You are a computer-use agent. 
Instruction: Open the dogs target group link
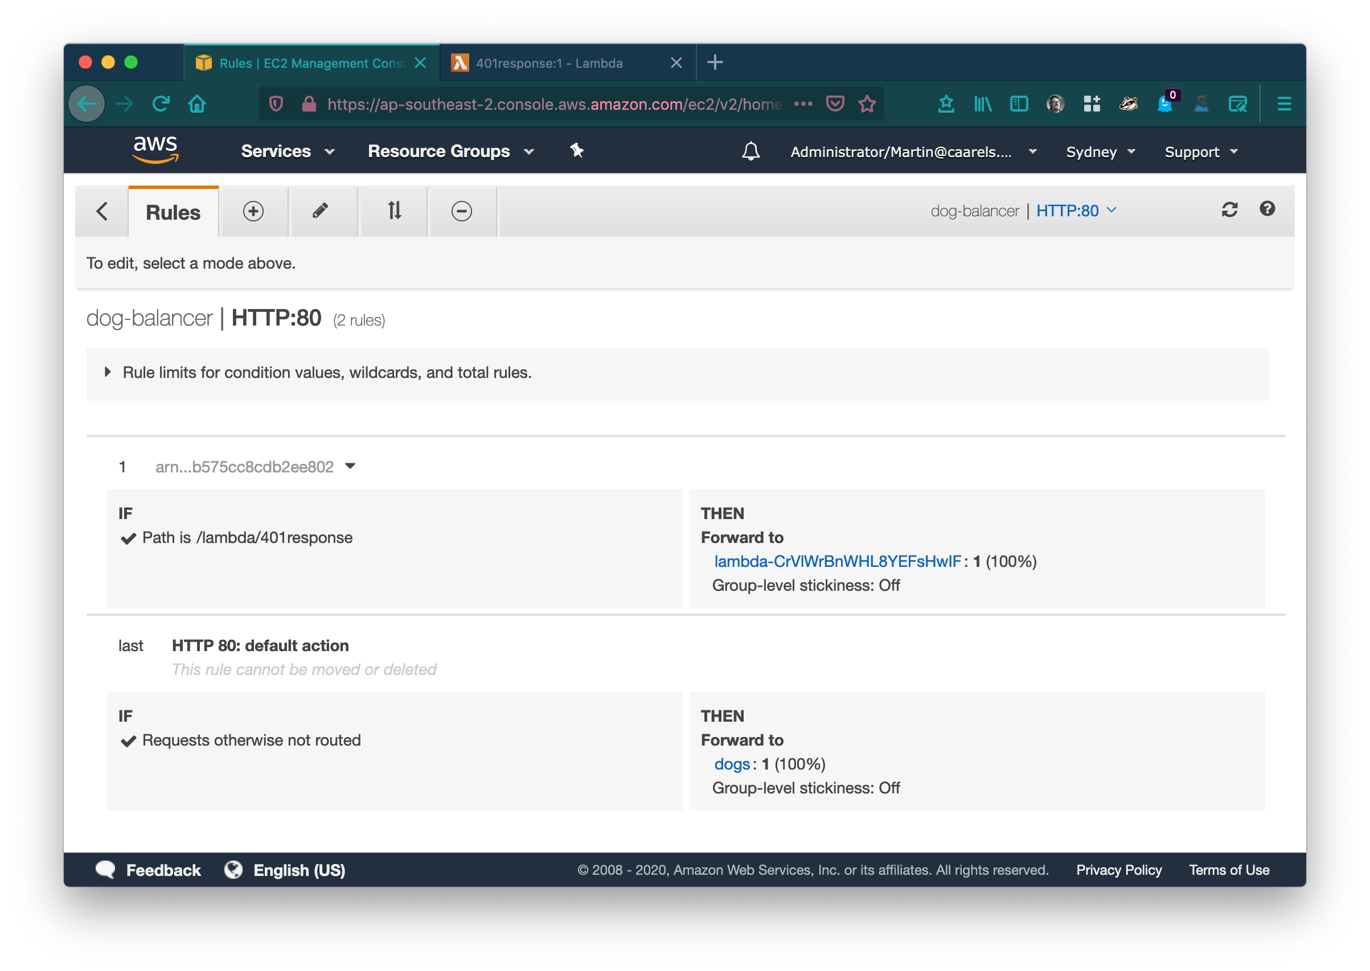(x=731, y=764)
